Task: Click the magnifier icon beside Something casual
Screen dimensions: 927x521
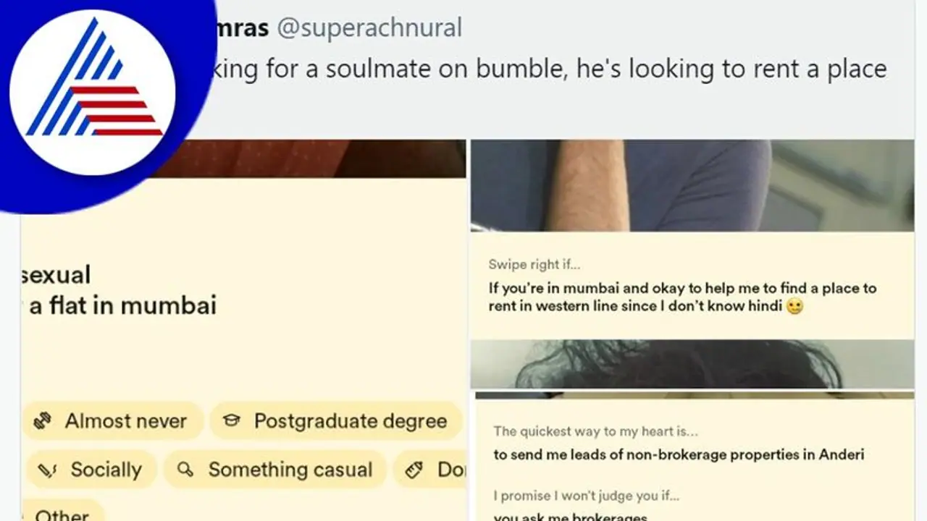Action: point(185,470)
